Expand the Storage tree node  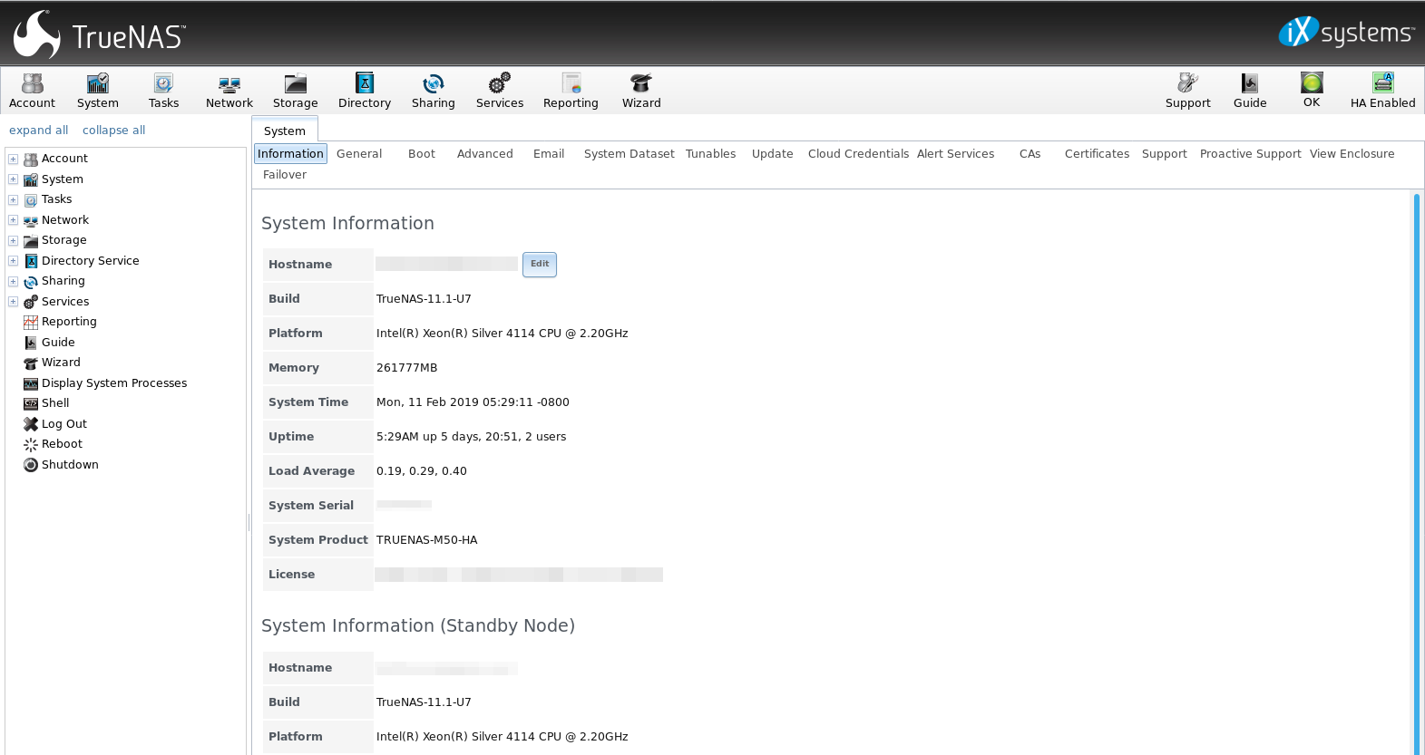click(x=14, y=240)
